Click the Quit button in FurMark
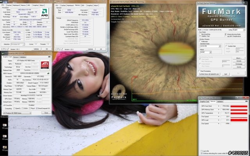The width and height of the screenshot is (250, 156). point(226,74)
